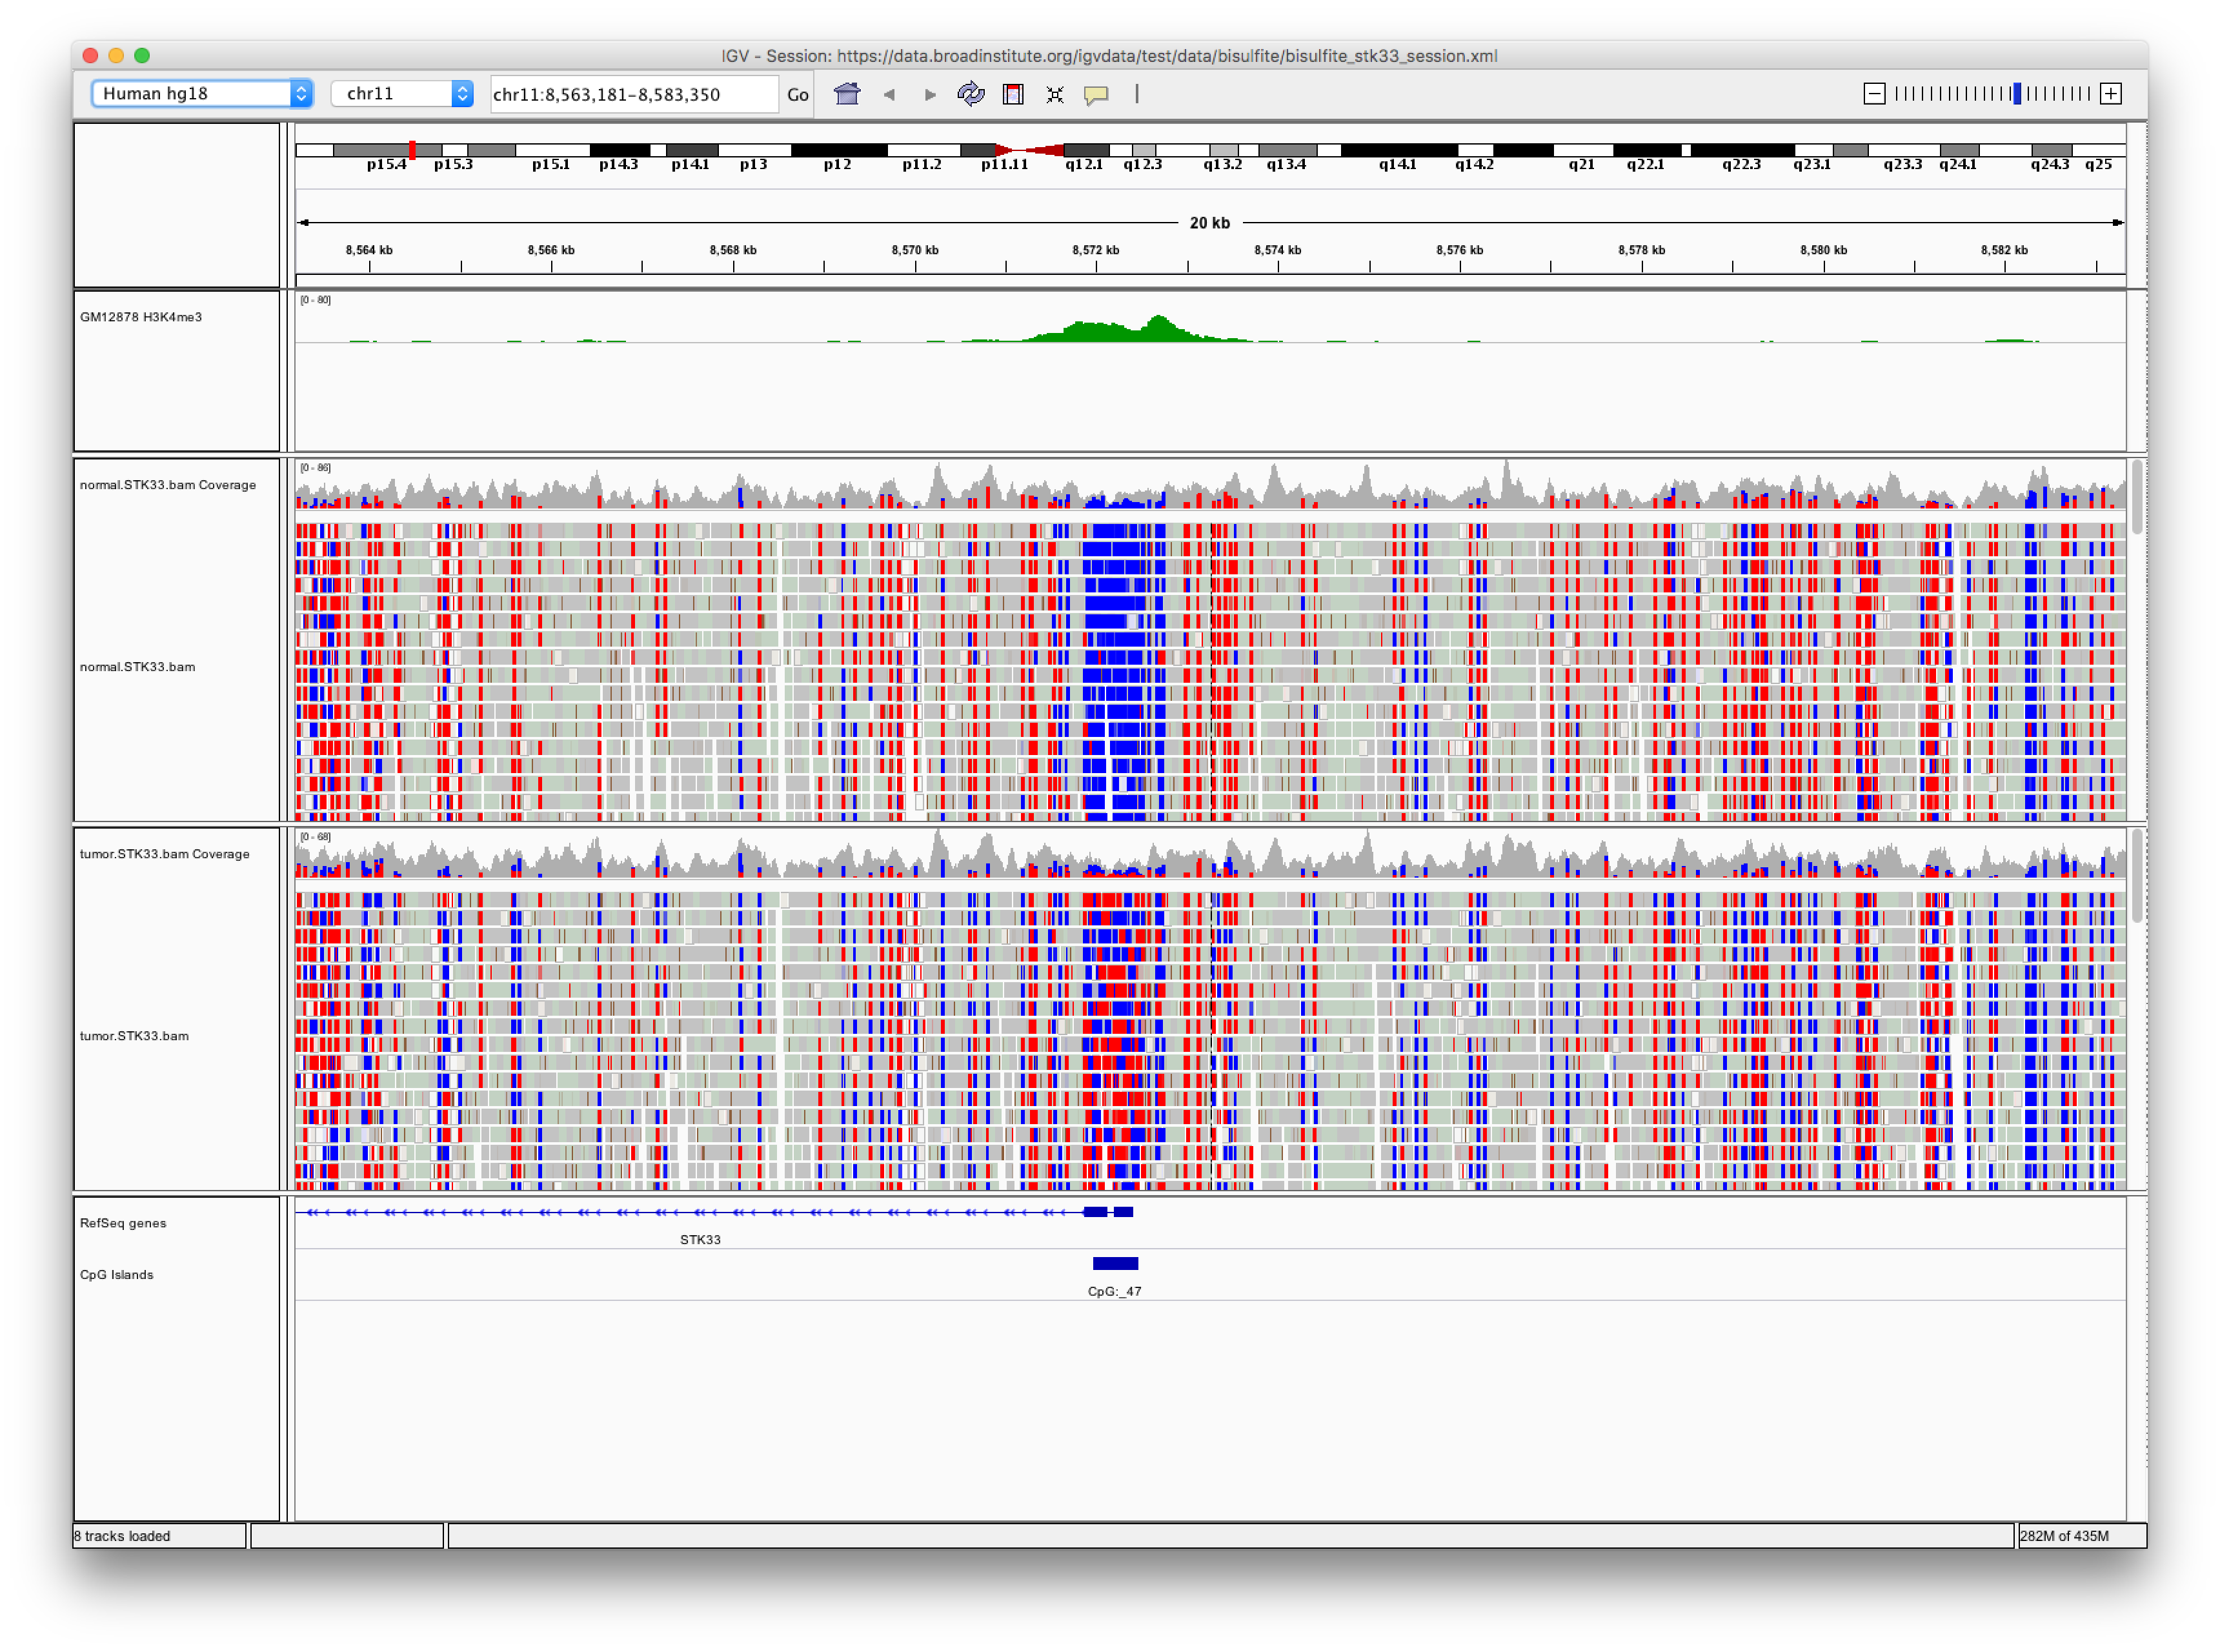Expand the genome dropdown stepper arrows
The height and width of the screenshot is (1652, 2220).
tap(303, 93)
